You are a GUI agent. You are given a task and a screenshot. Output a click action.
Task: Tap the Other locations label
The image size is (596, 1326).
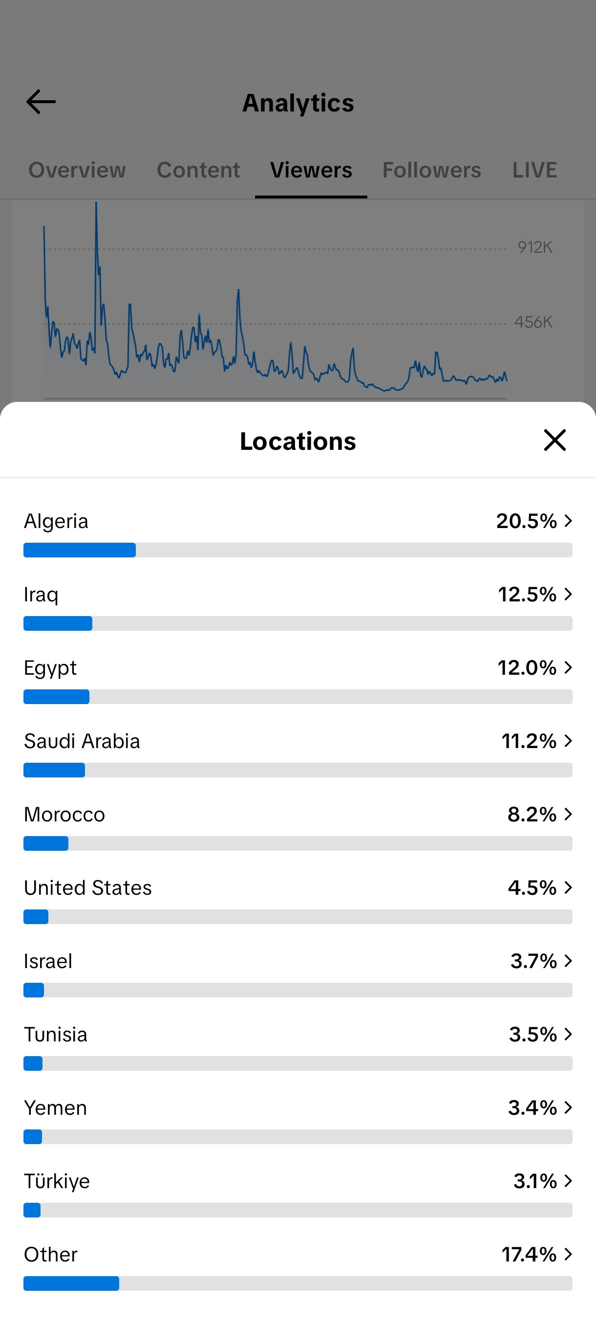(51, 1255)
